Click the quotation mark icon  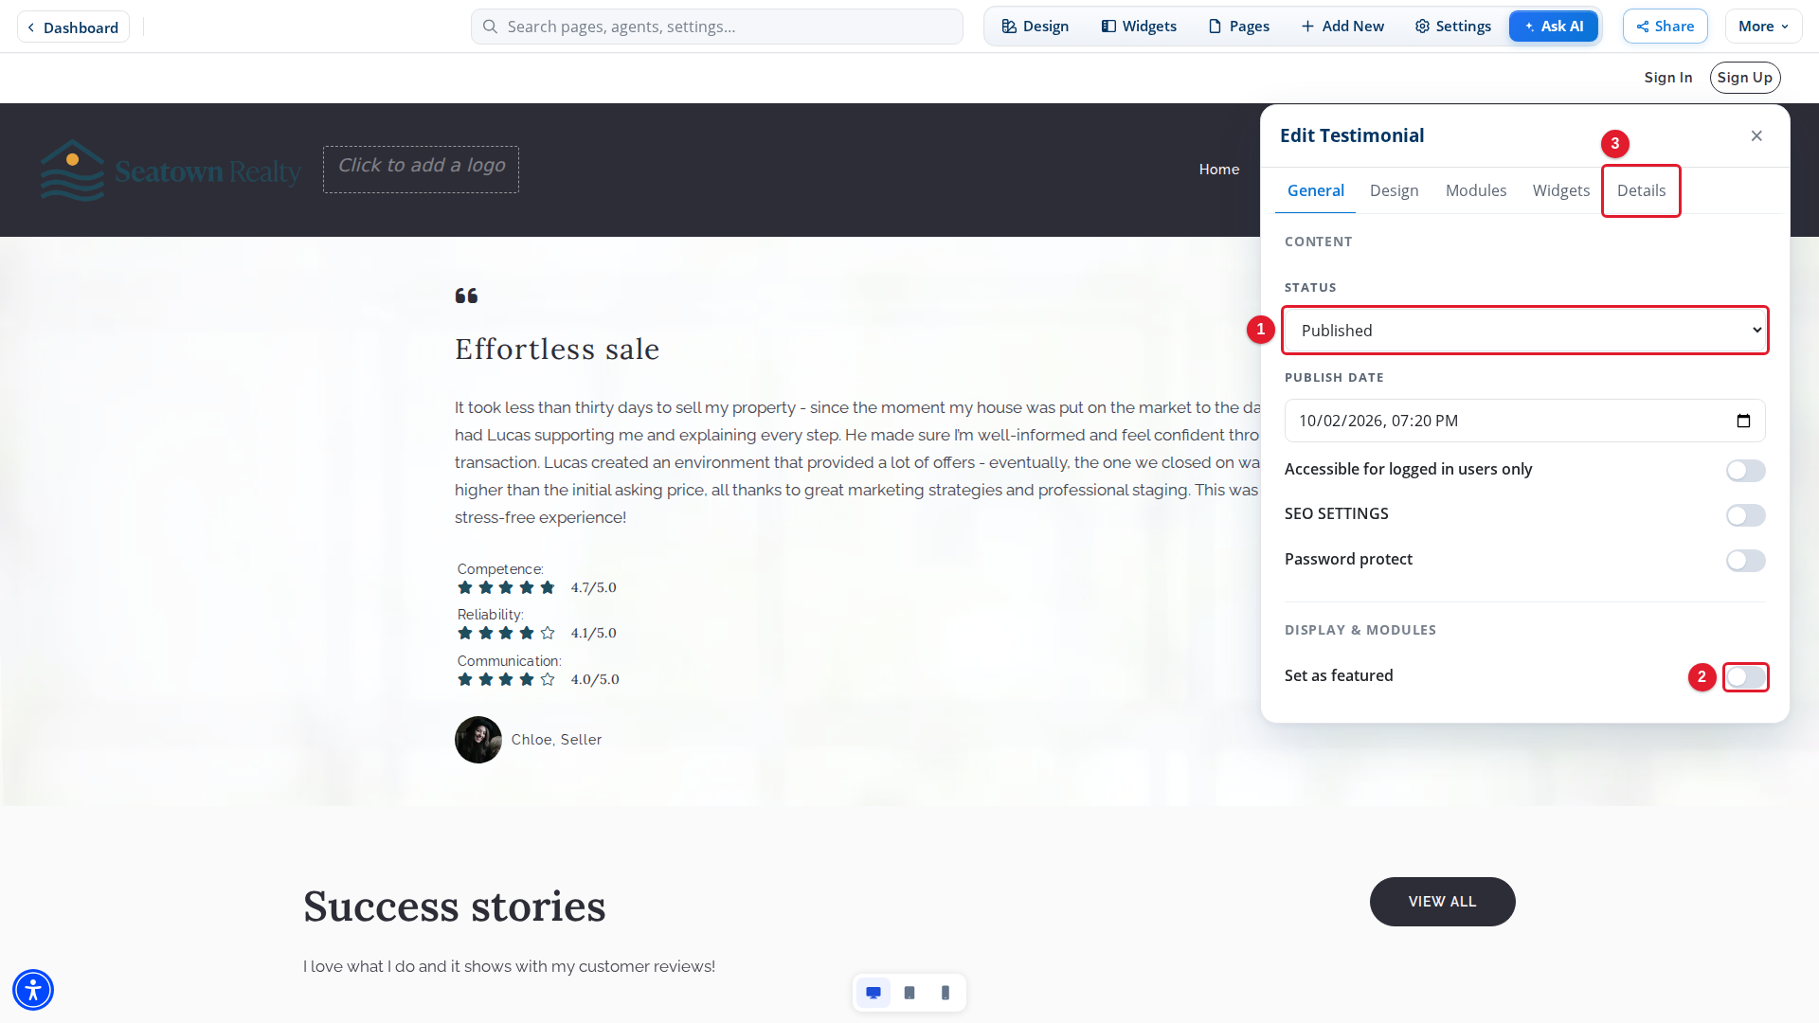pyautogui.click(x=466, y=296)
